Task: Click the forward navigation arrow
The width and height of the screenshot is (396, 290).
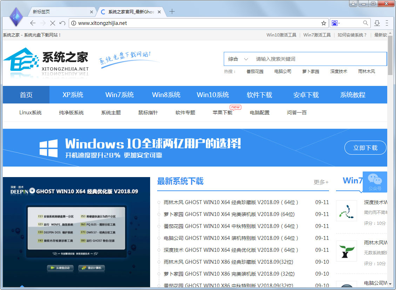Action: [43, 23]
